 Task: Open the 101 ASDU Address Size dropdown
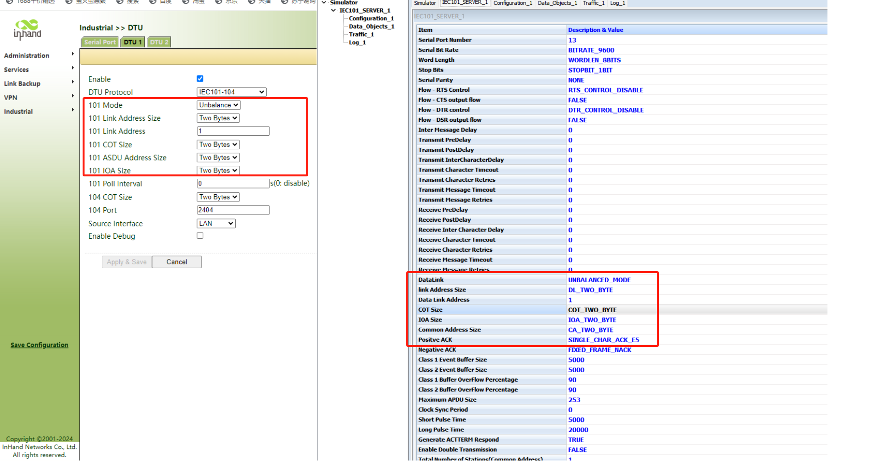click(x=218, y=158)
